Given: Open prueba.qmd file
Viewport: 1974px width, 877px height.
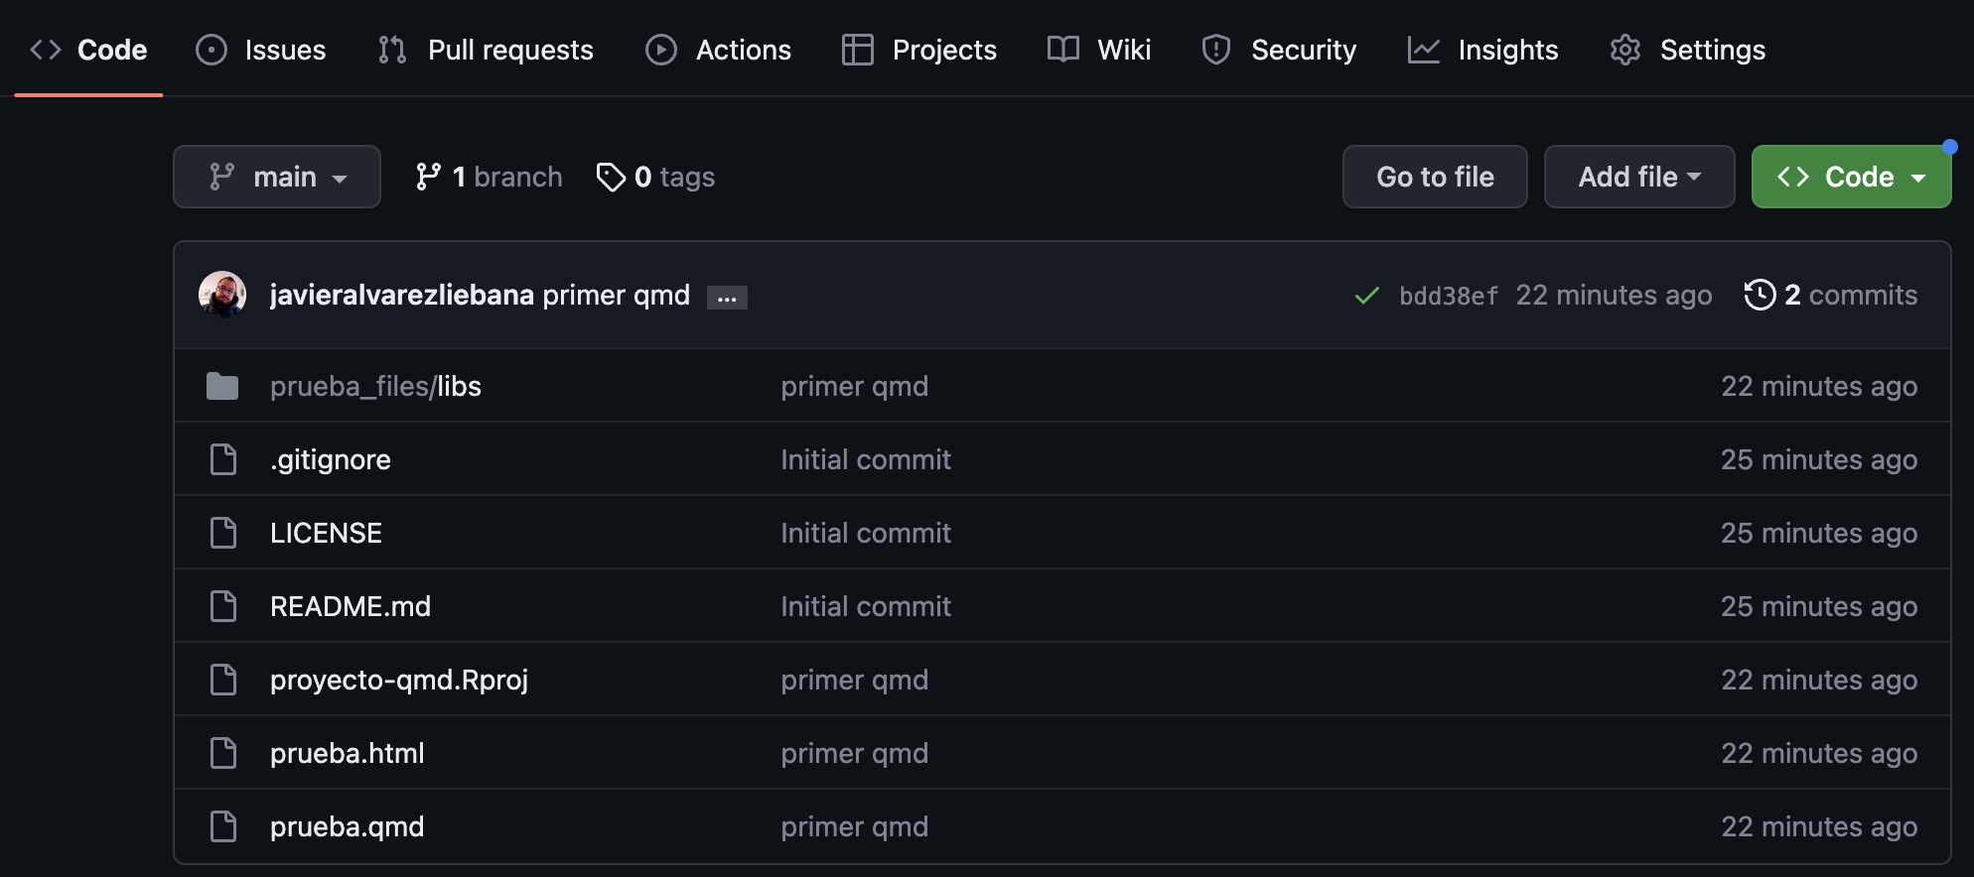Looking at the screenshot, I should point(347,826).
